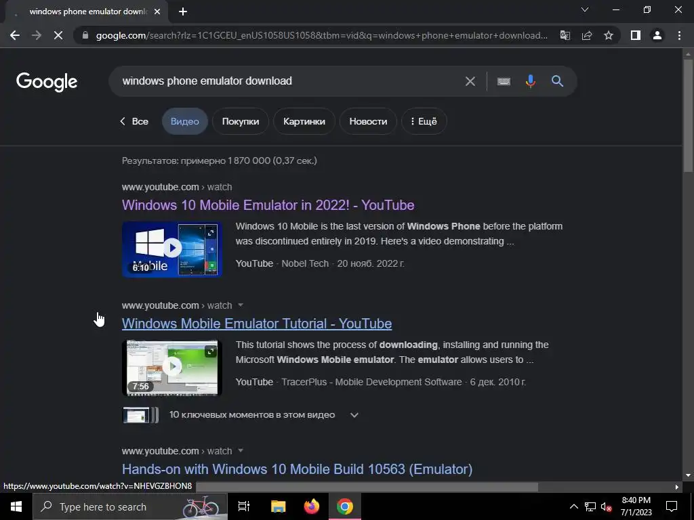This screenshot has width=694, height=520.
Task: Open the new tab plus button
Action: click(183, 12)
